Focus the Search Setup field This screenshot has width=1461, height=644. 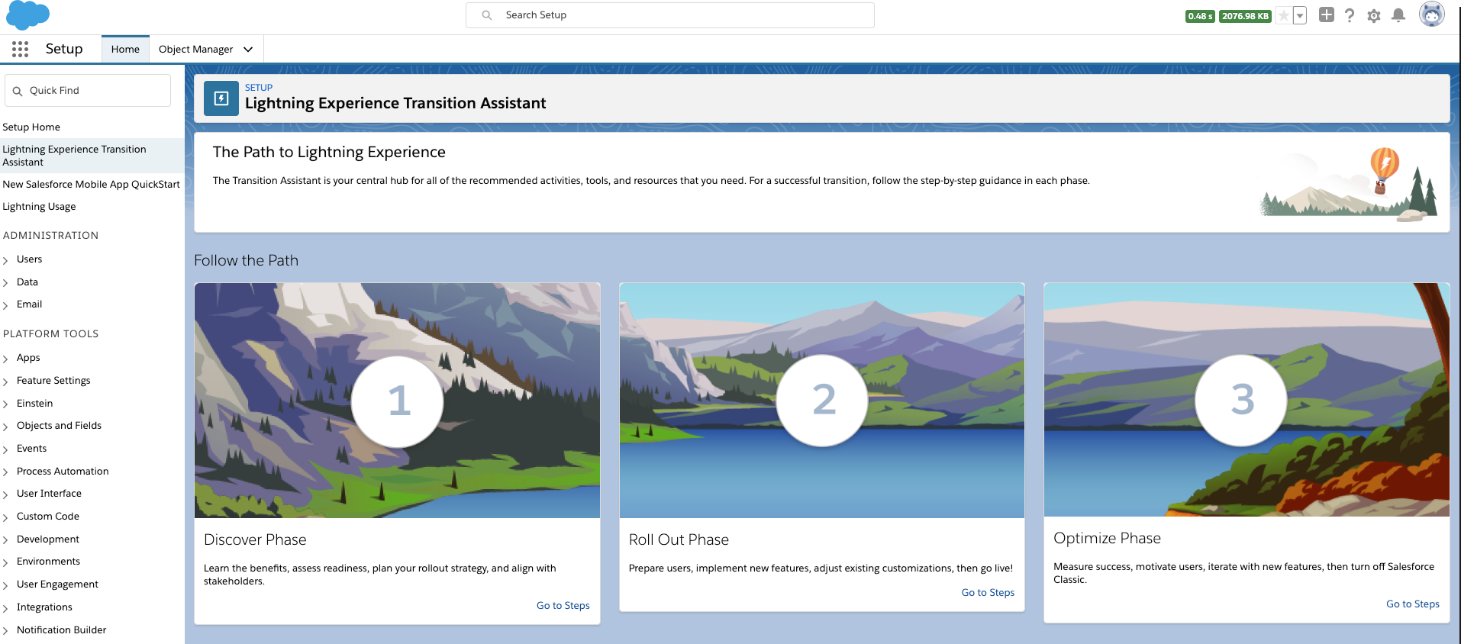[670, 15]
